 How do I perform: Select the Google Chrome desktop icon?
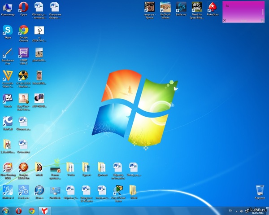[x=24, y=31]
